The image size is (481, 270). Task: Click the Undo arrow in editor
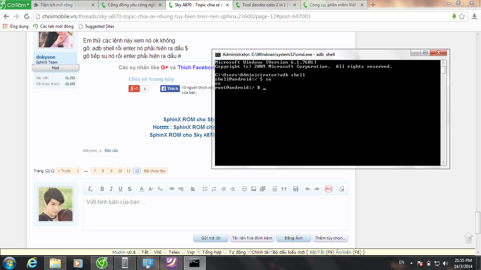tap(308, 189)
